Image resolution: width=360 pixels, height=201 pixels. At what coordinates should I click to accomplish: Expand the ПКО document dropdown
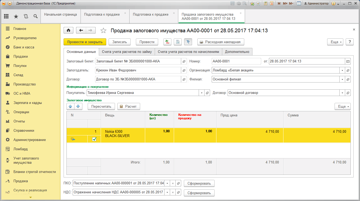click(x=167, y=183)
